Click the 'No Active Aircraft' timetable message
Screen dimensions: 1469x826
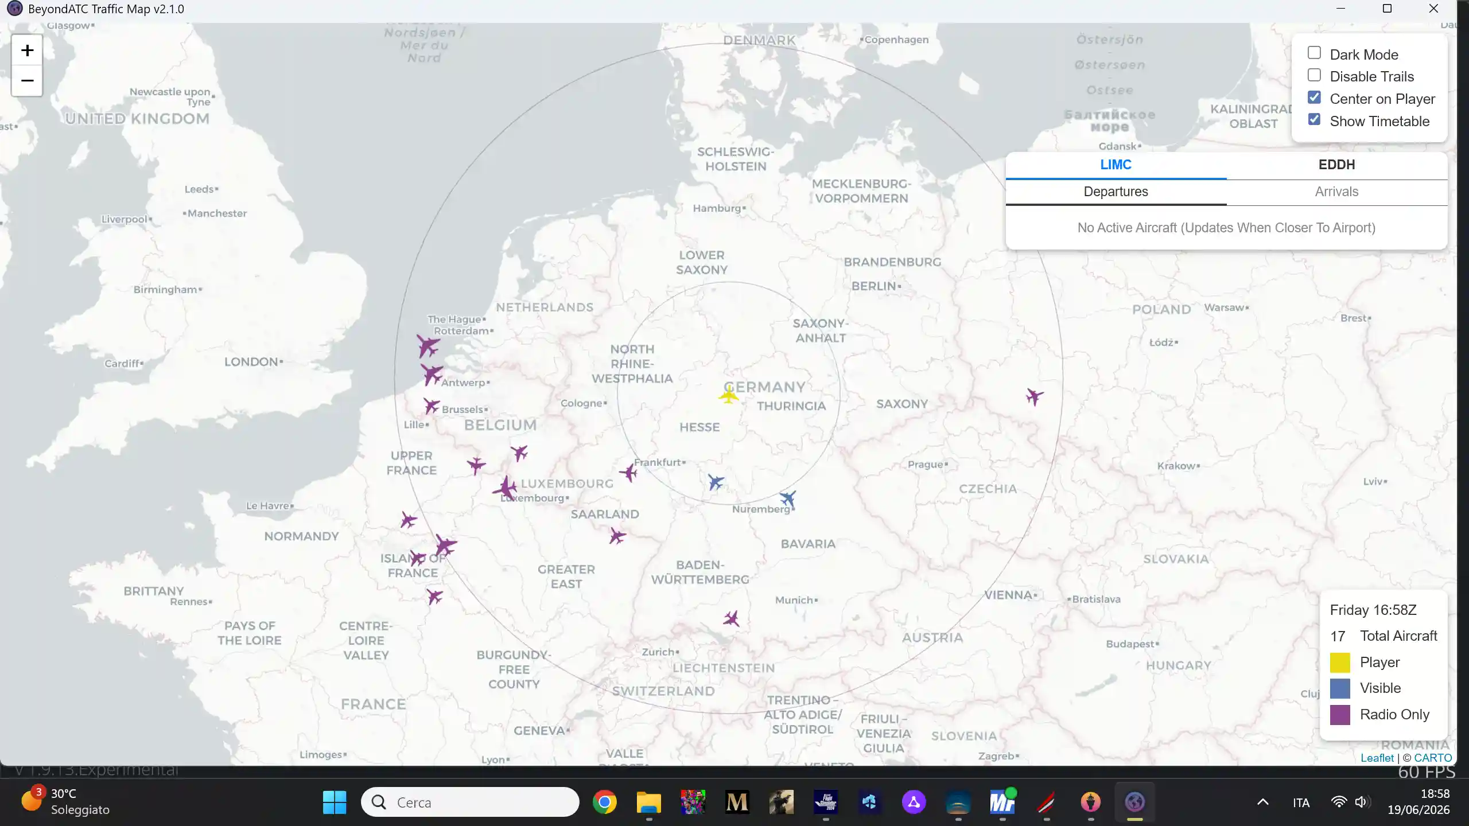(x=1226, y=228)
